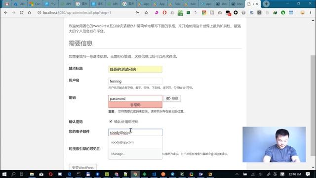
Task: Click the username field containing fenmg
Action: (135, 81)
